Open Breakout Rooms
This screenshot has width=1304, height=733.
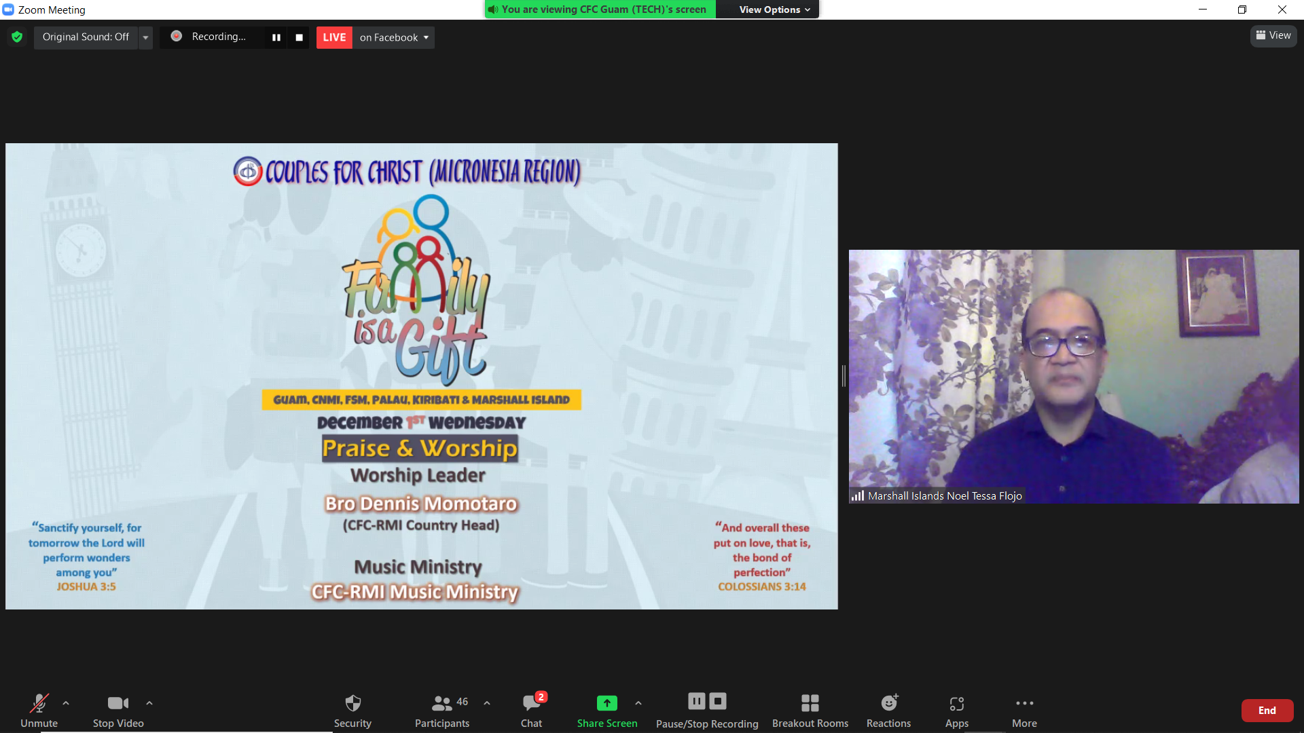tap(810, 710)
